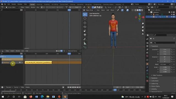Screen dimensions: 176x99
Task: Switch perspective/orthographic with the grid icon
Action: [x=143, y=34]
